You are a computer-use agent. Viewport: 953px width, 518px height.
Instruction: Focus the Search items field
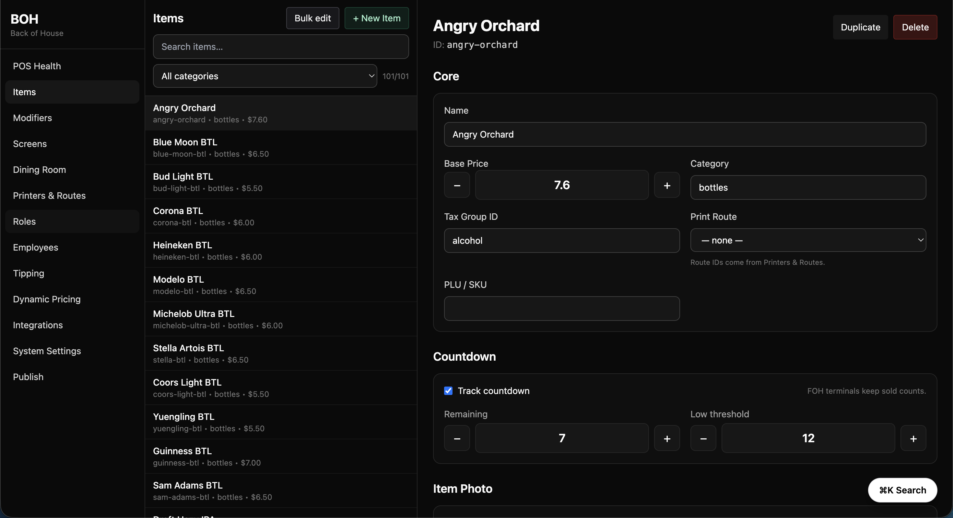click(x=280, y=47)
